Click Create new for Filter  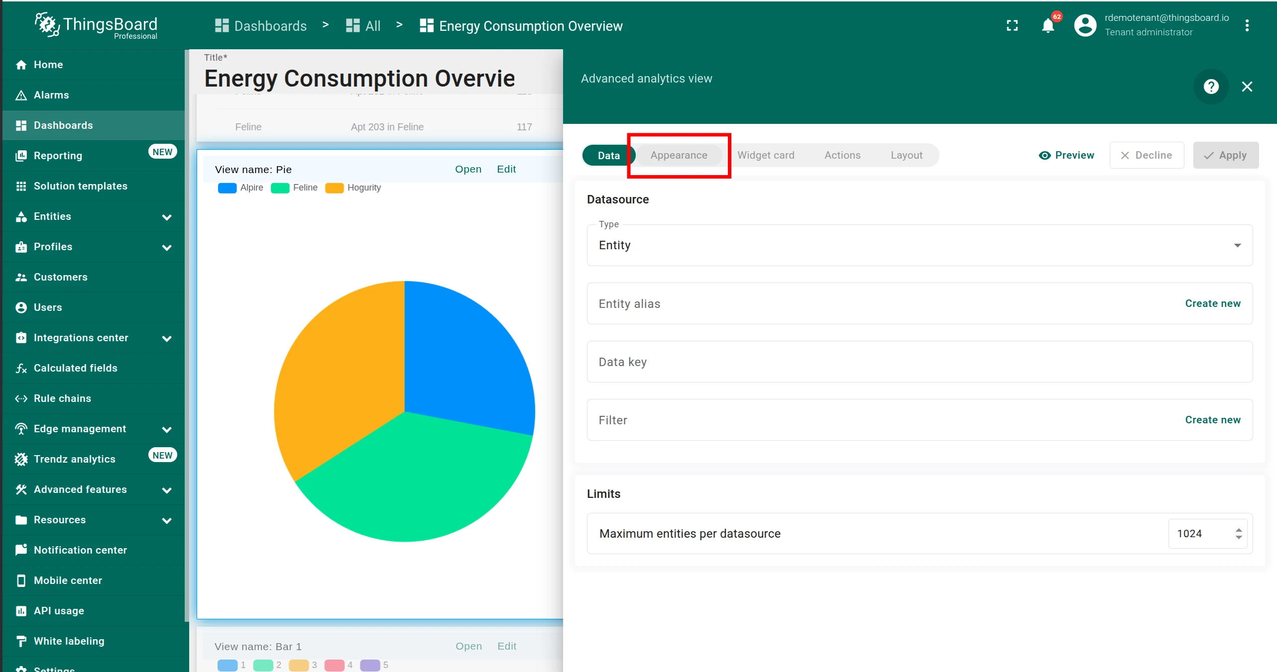1213,420
